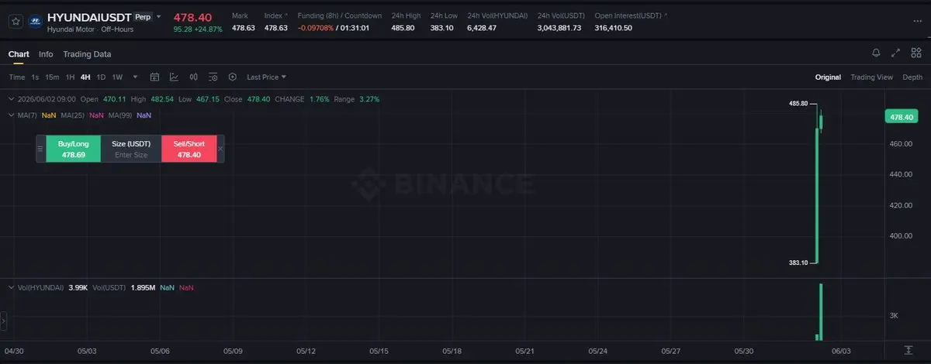Open the Trading Data tab
This screenshot has height=364, width=931.
pos(87,54)
